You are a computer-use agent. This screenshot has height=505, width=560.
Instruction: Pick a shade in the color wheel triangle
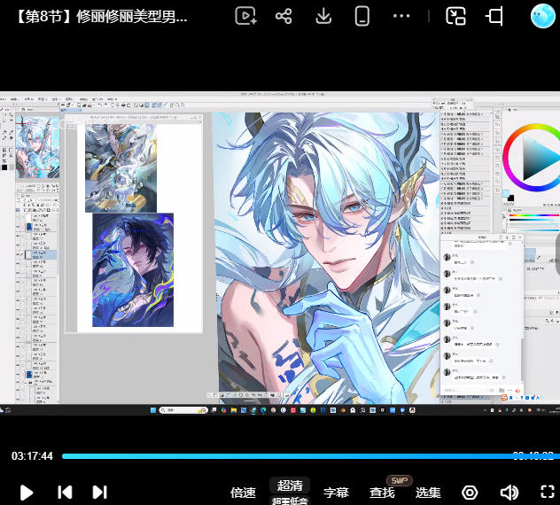pyautogui.click(x=541, y=157)
